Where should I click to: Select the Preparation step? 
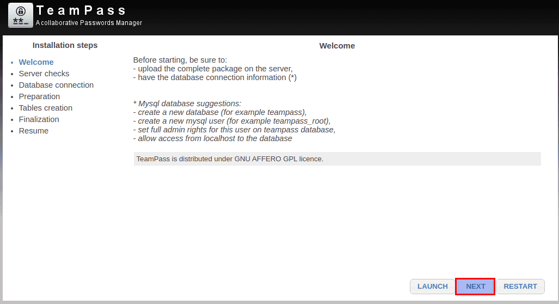pyautogui.click(x=39, y=96)
